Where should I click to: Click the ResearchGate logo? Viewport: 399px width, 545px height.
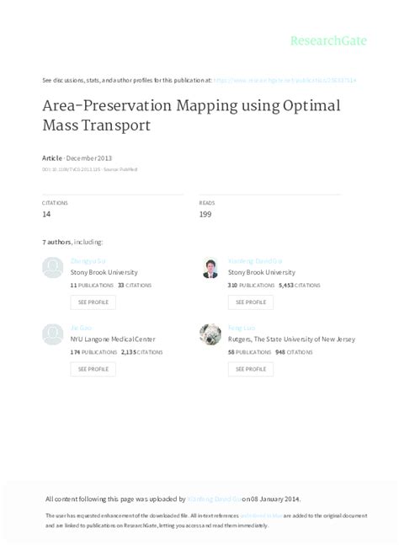coord(328,40)
